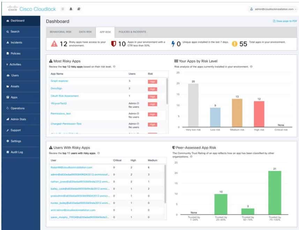Switch to the Data Risk tab

pos(85,32)
